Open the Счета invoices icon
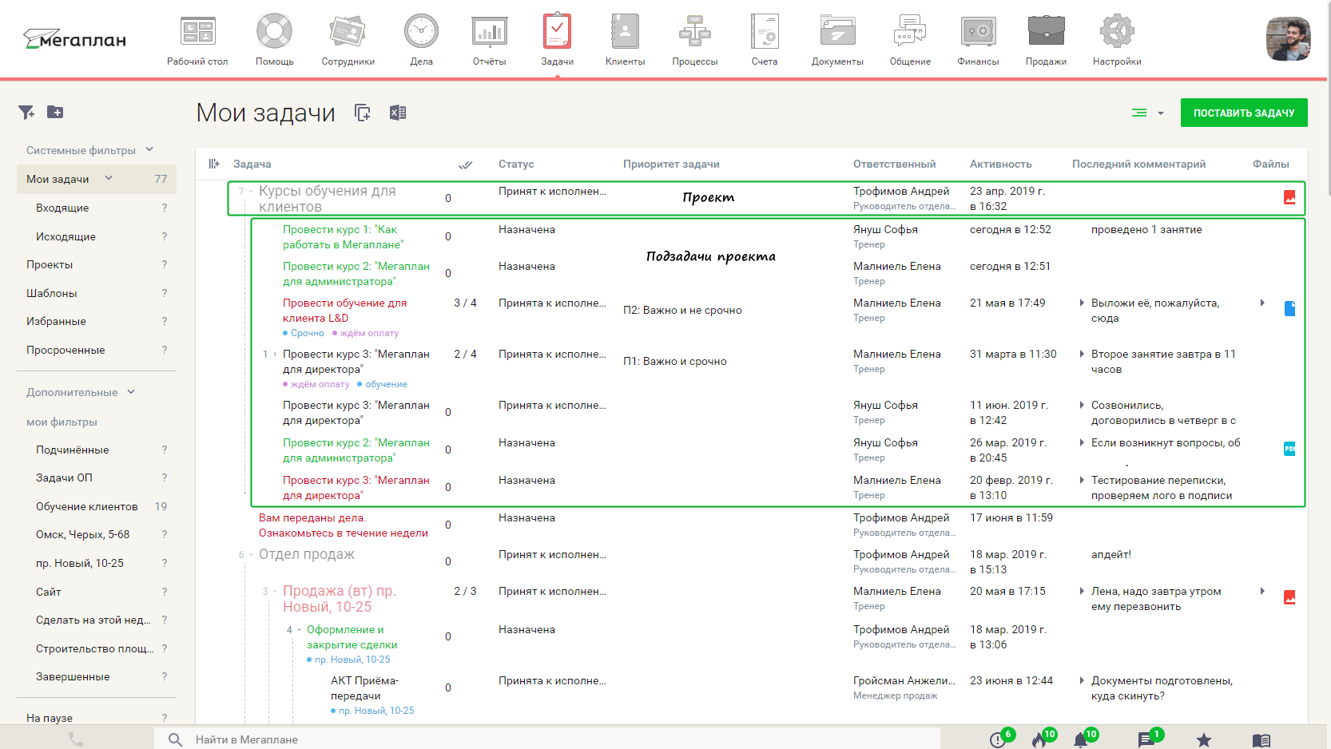The width and height of the screenshot is (1331, 749). 765,32
